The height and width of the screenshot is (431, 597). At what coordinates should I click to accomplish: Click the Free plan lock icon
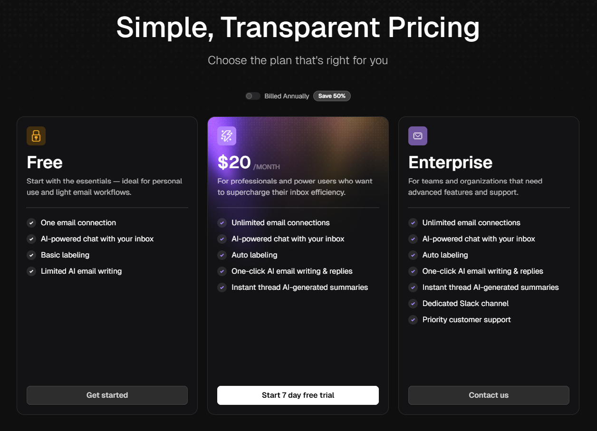[x=36, y=136]
